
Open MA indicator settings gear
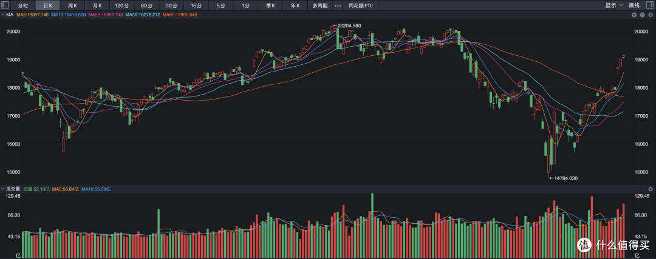tap(650, 15)
